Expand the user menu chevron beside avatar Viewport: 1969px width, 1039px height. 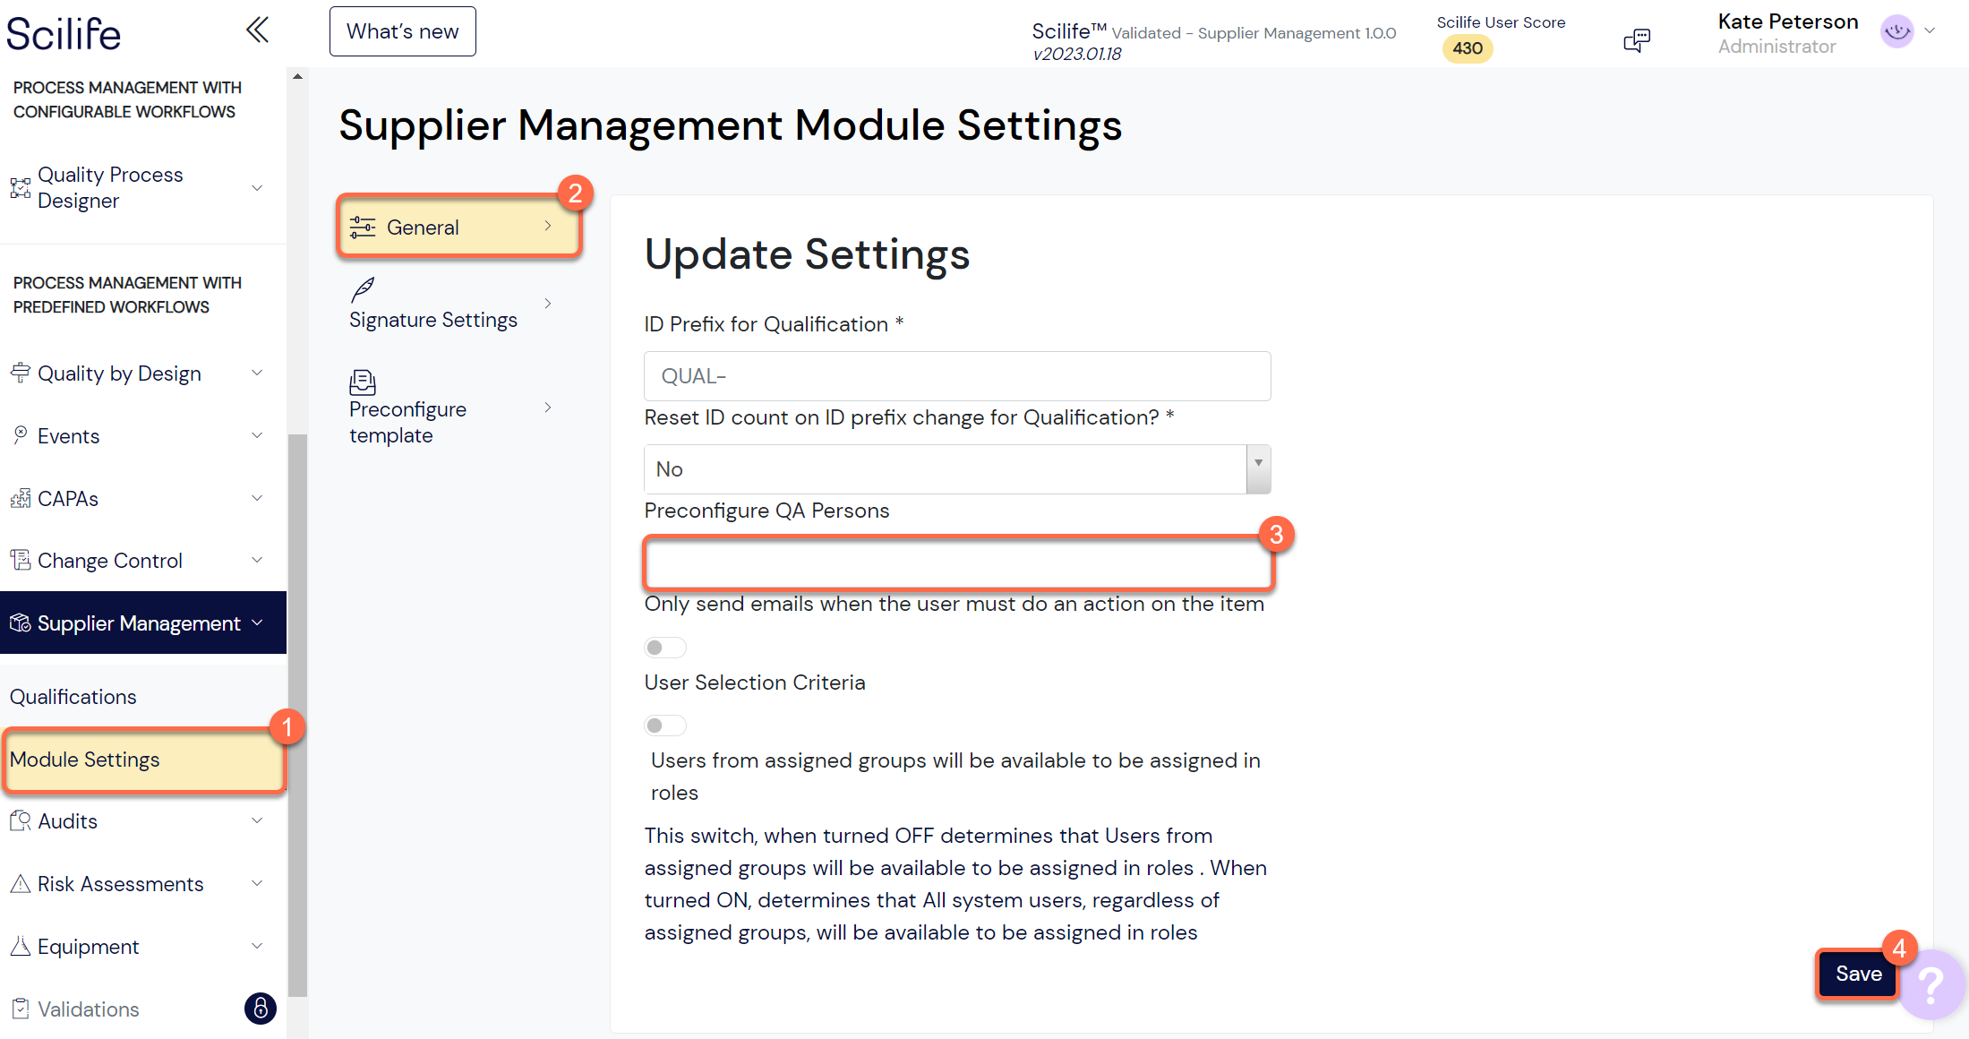(x=1930, y=30)
